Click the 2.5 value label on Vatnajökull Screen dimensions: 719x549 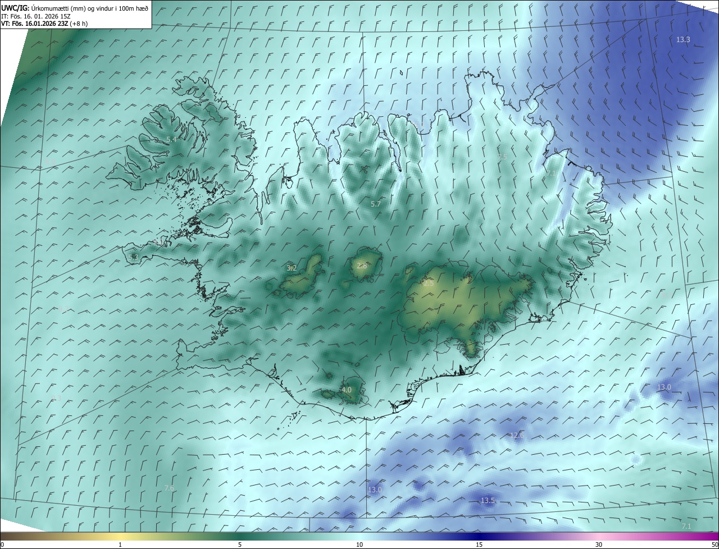point(429,283)
